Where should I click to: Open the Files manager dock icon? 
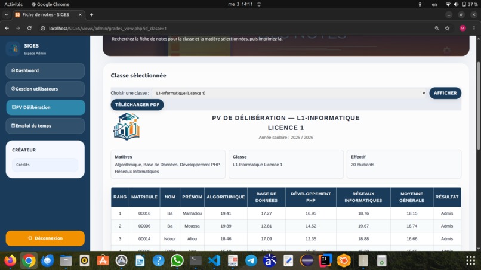tap(66, 260)
